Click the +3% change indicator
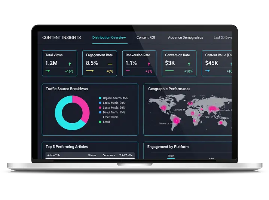Screen dimensions: 269x200 coord(149,72)
